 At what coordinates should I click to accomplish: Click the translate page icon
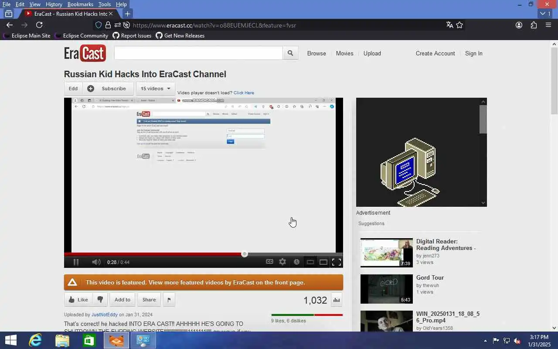(x=450, y=25)
